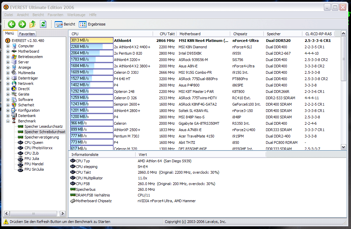Click the Software icon in tree
This screenshot has width=351, height=229.
coord(14,100)
